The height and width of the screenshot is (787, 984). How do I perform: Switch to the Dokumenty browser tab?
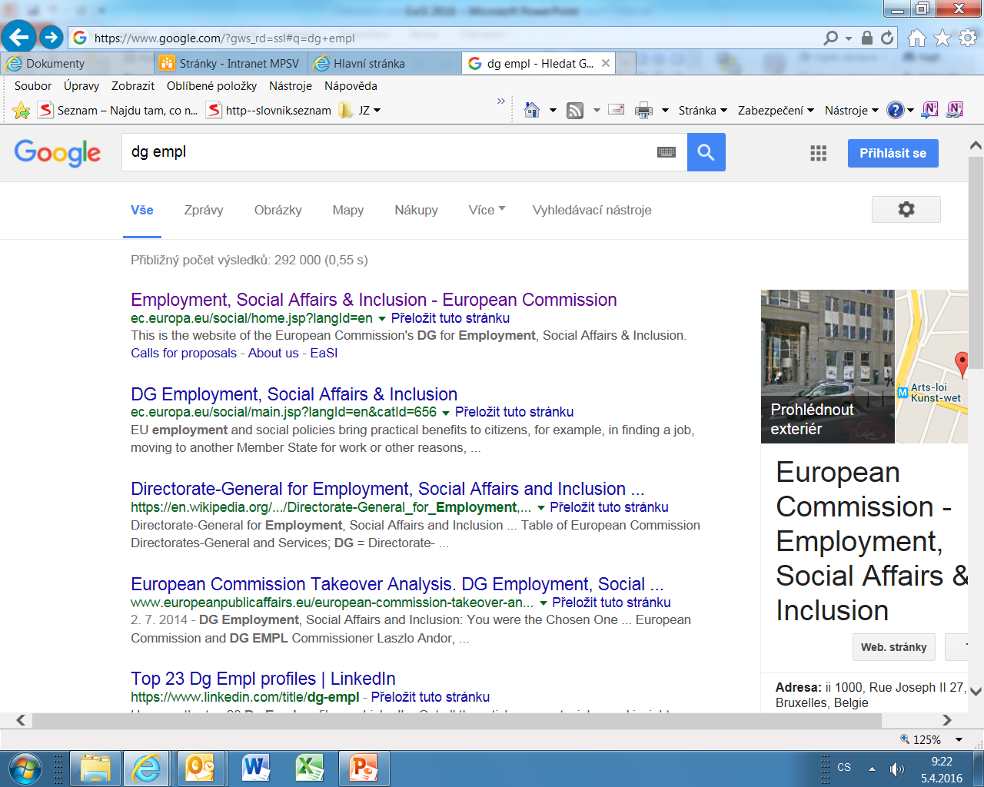[x=77, y=64]
